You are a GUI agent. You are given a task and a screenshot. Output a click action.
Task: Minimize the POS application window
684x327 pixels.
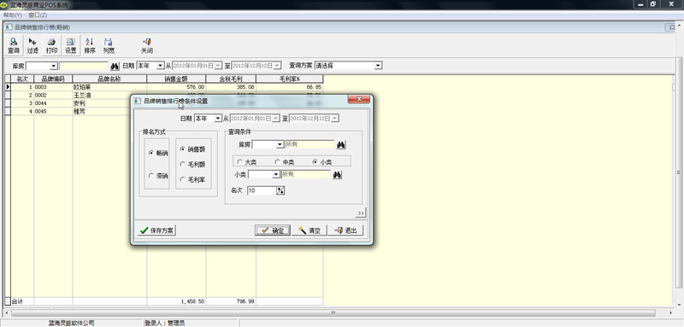[640, 4]
